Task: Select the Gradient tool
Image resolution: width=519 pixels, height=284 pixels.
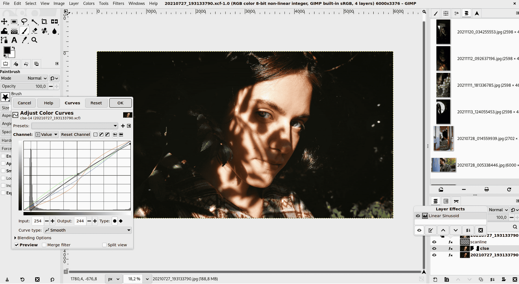Action: click(14, 31)
